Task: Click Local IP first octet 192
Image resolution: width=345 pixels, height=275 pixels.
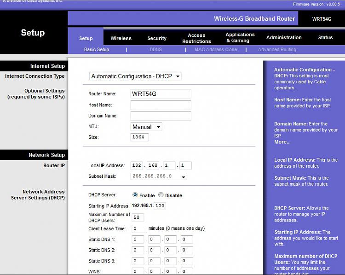Action: click(137, 165)
